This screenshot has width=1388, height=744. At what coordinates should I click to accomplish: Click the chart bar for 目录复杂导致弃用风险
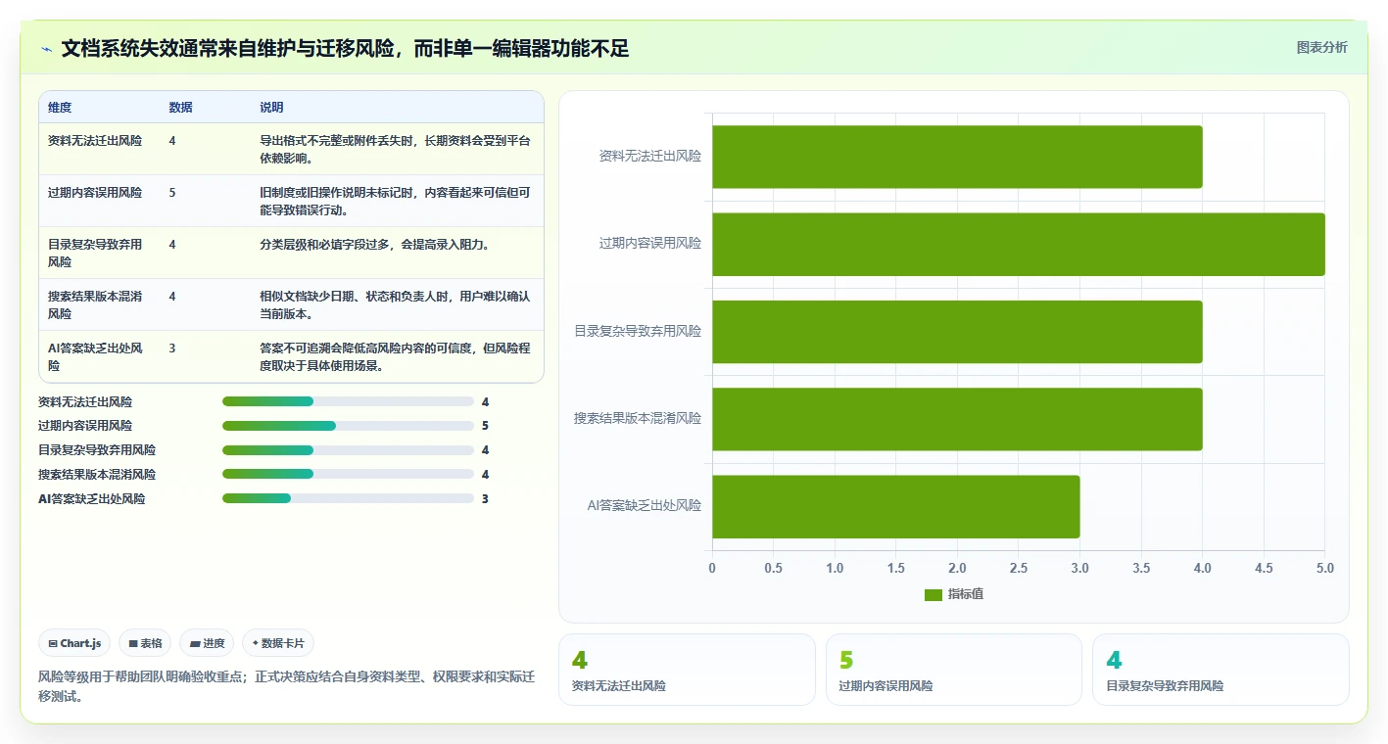coord(957,331)
